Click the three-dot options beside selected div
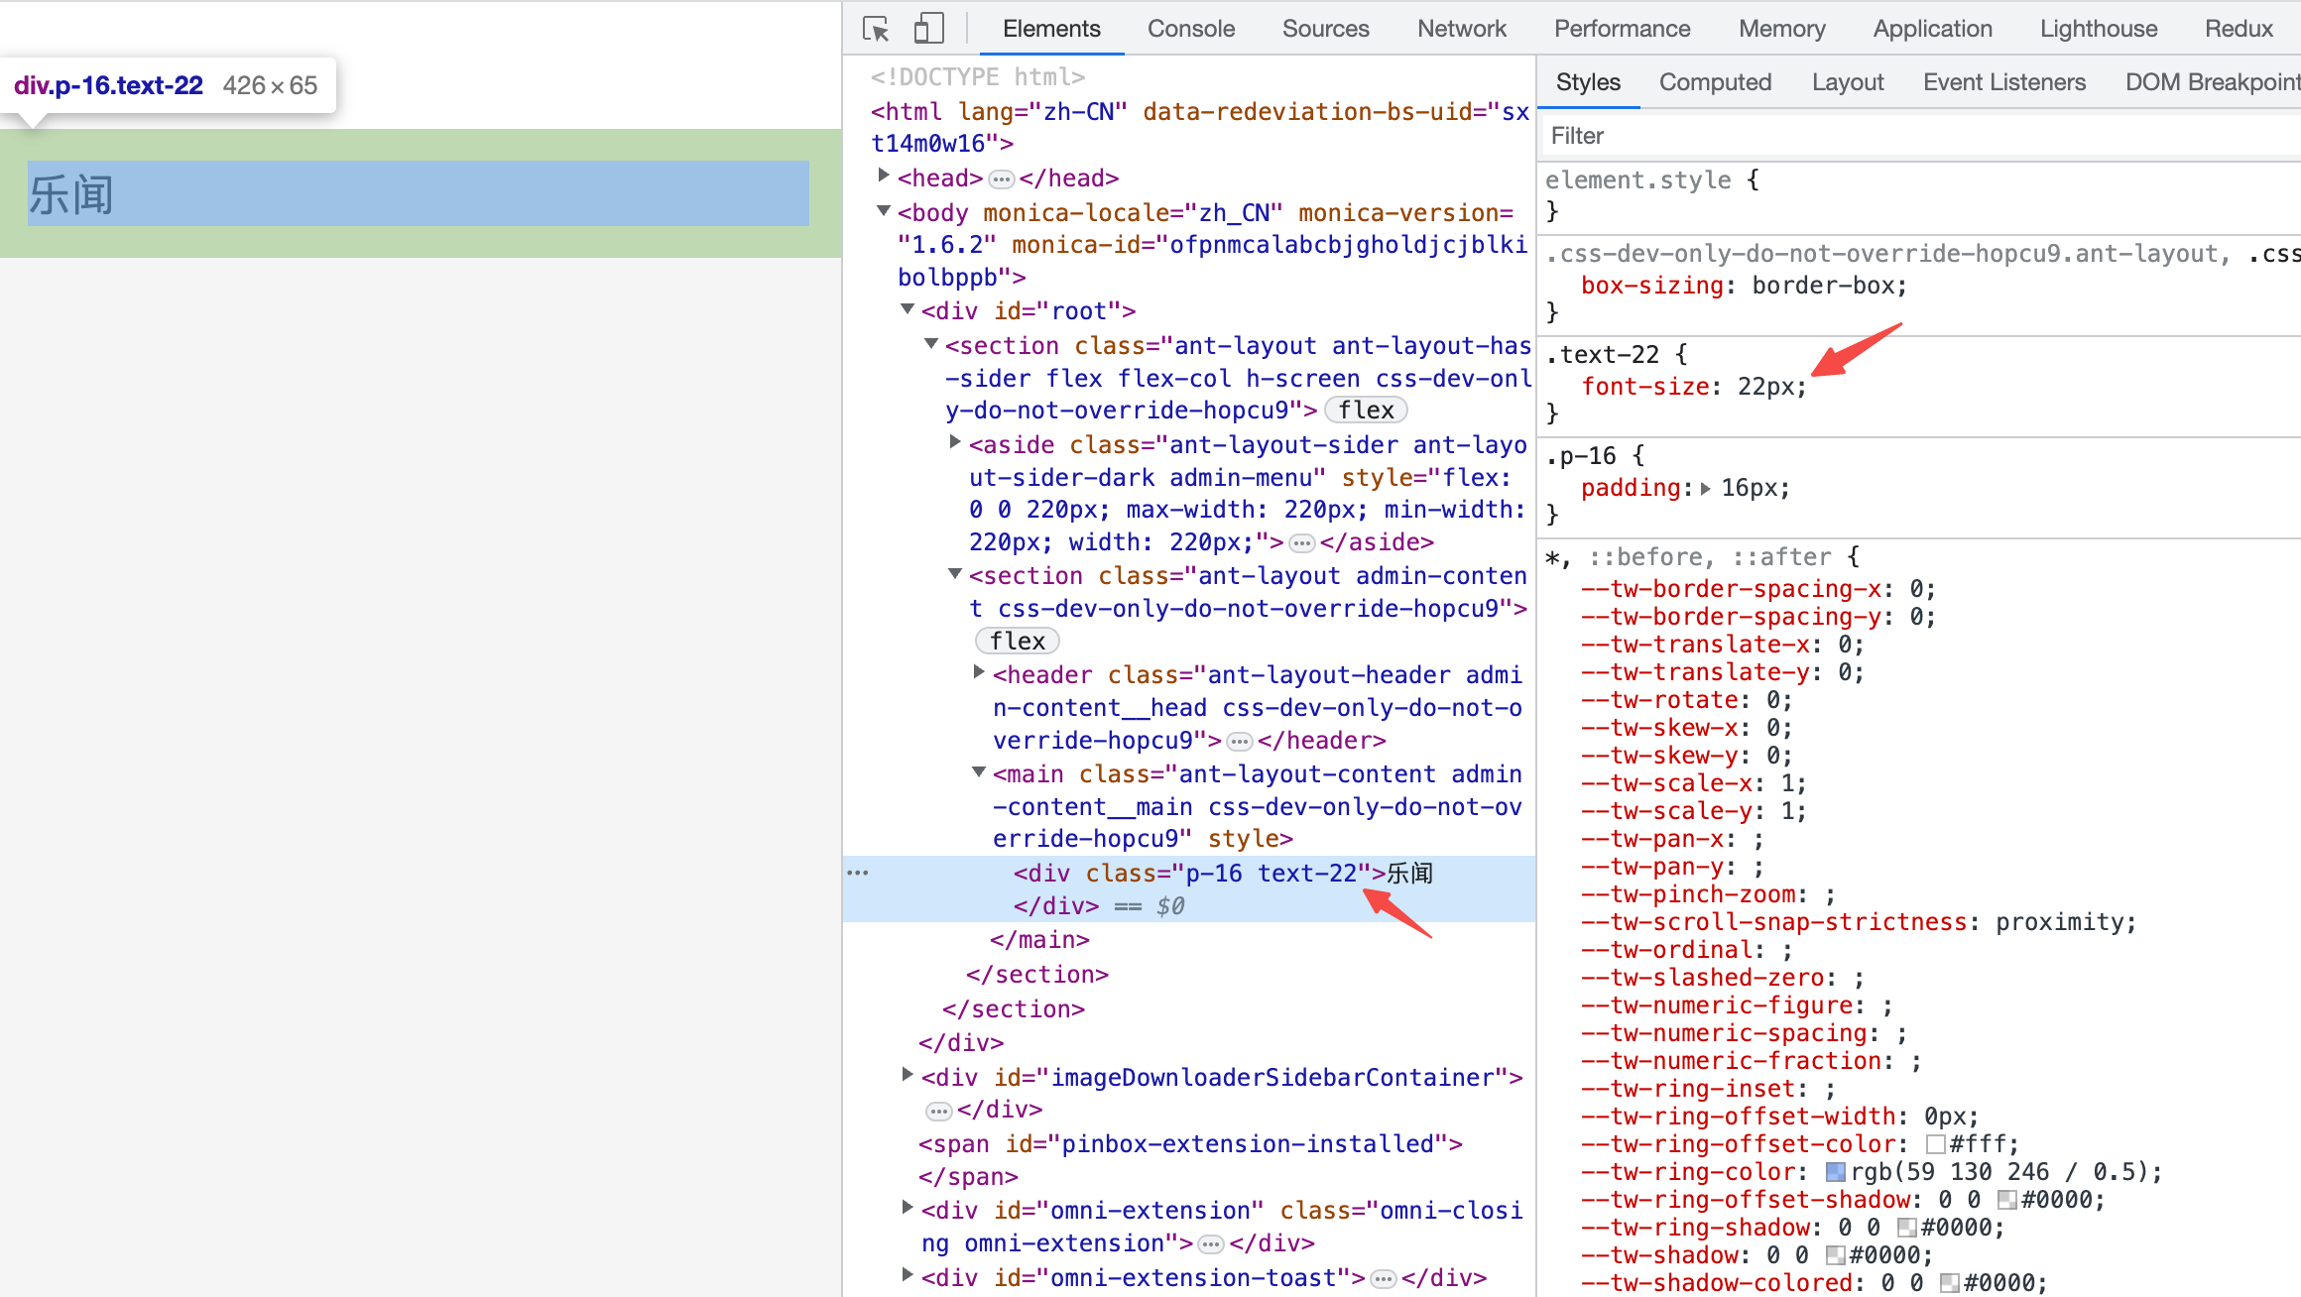Screen dimensions: 2301x1297 coord(858,873)
